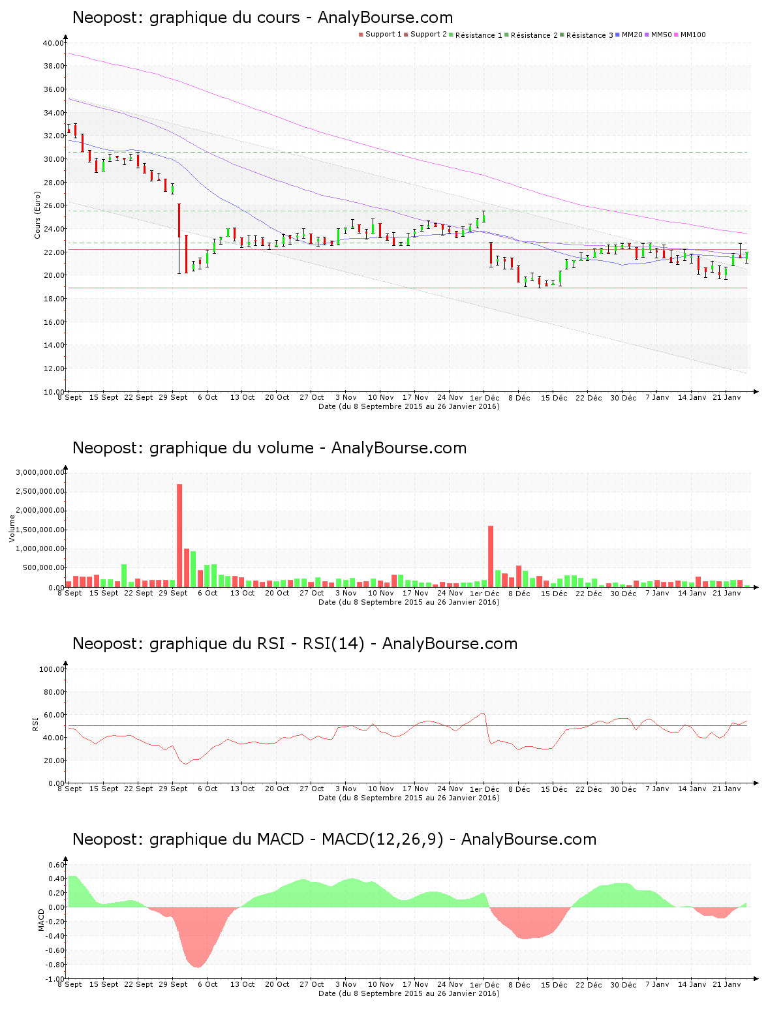Click the 'MACD' y-axis title
Screen dimensions: 783x1011
[x=41, y=919]
